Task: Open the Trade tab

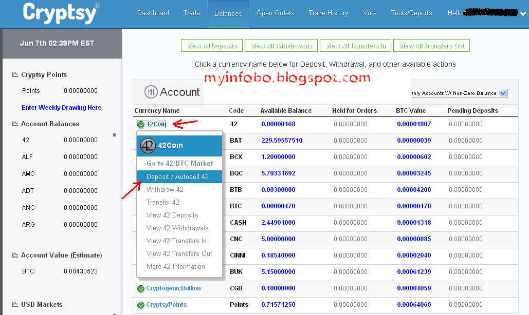Action: click(192, 13)
